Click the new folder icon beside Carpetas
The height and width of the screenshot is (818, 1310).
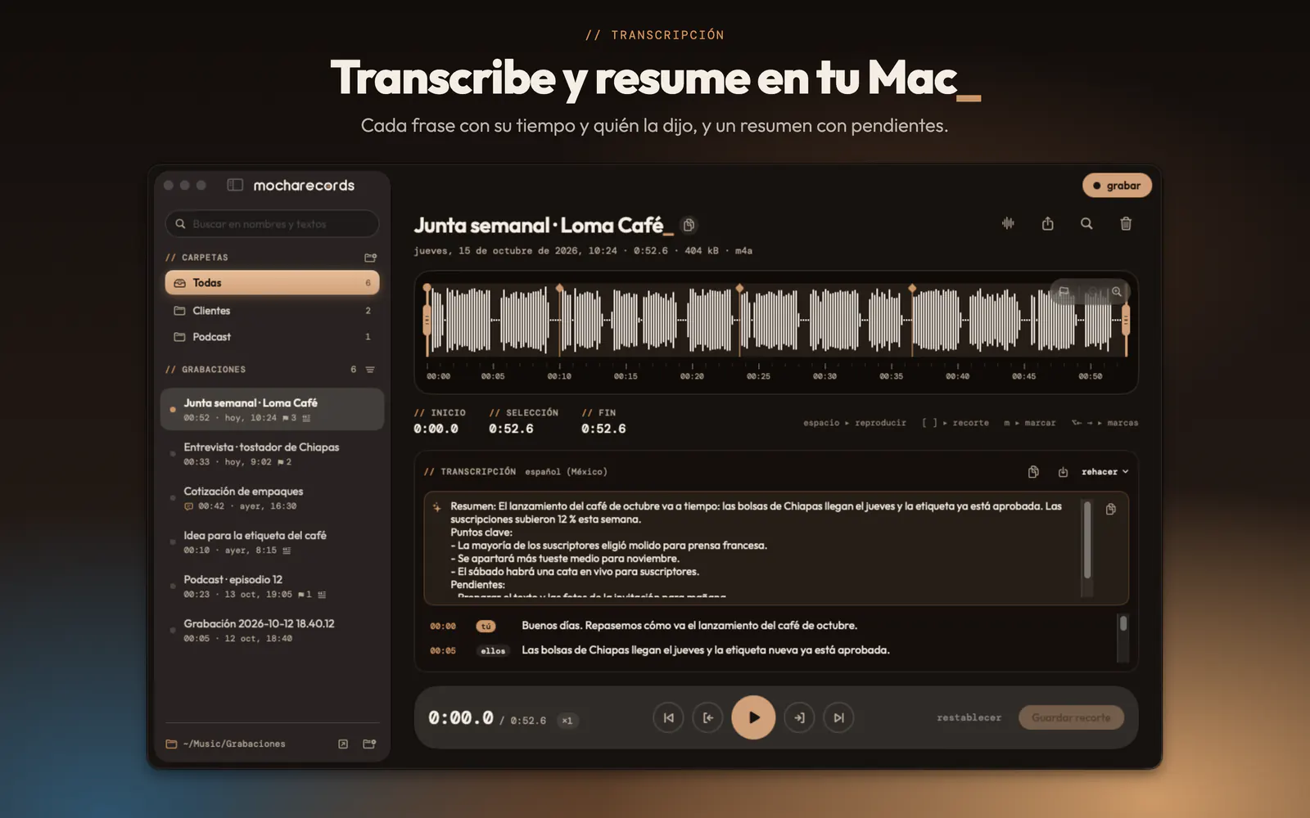click(x=370, y=258)
